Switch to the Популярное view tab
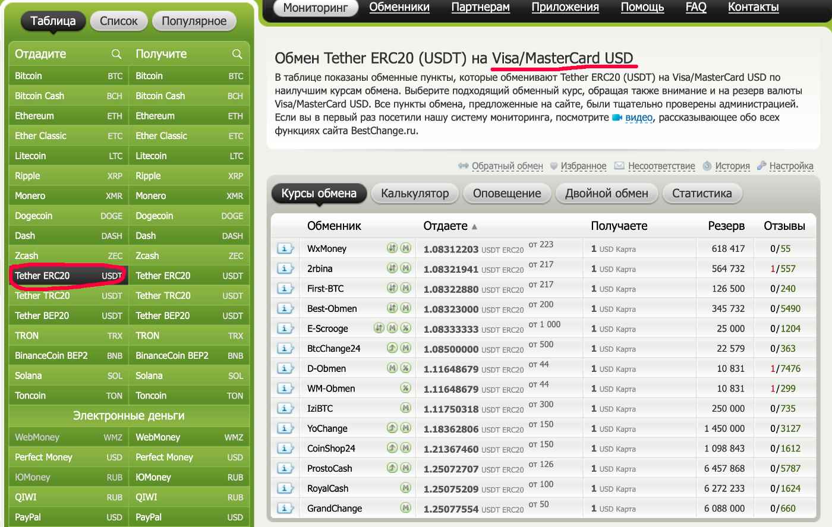Viewport: 832px width, 527px height. pyautogui.click(x=194, y=21)
